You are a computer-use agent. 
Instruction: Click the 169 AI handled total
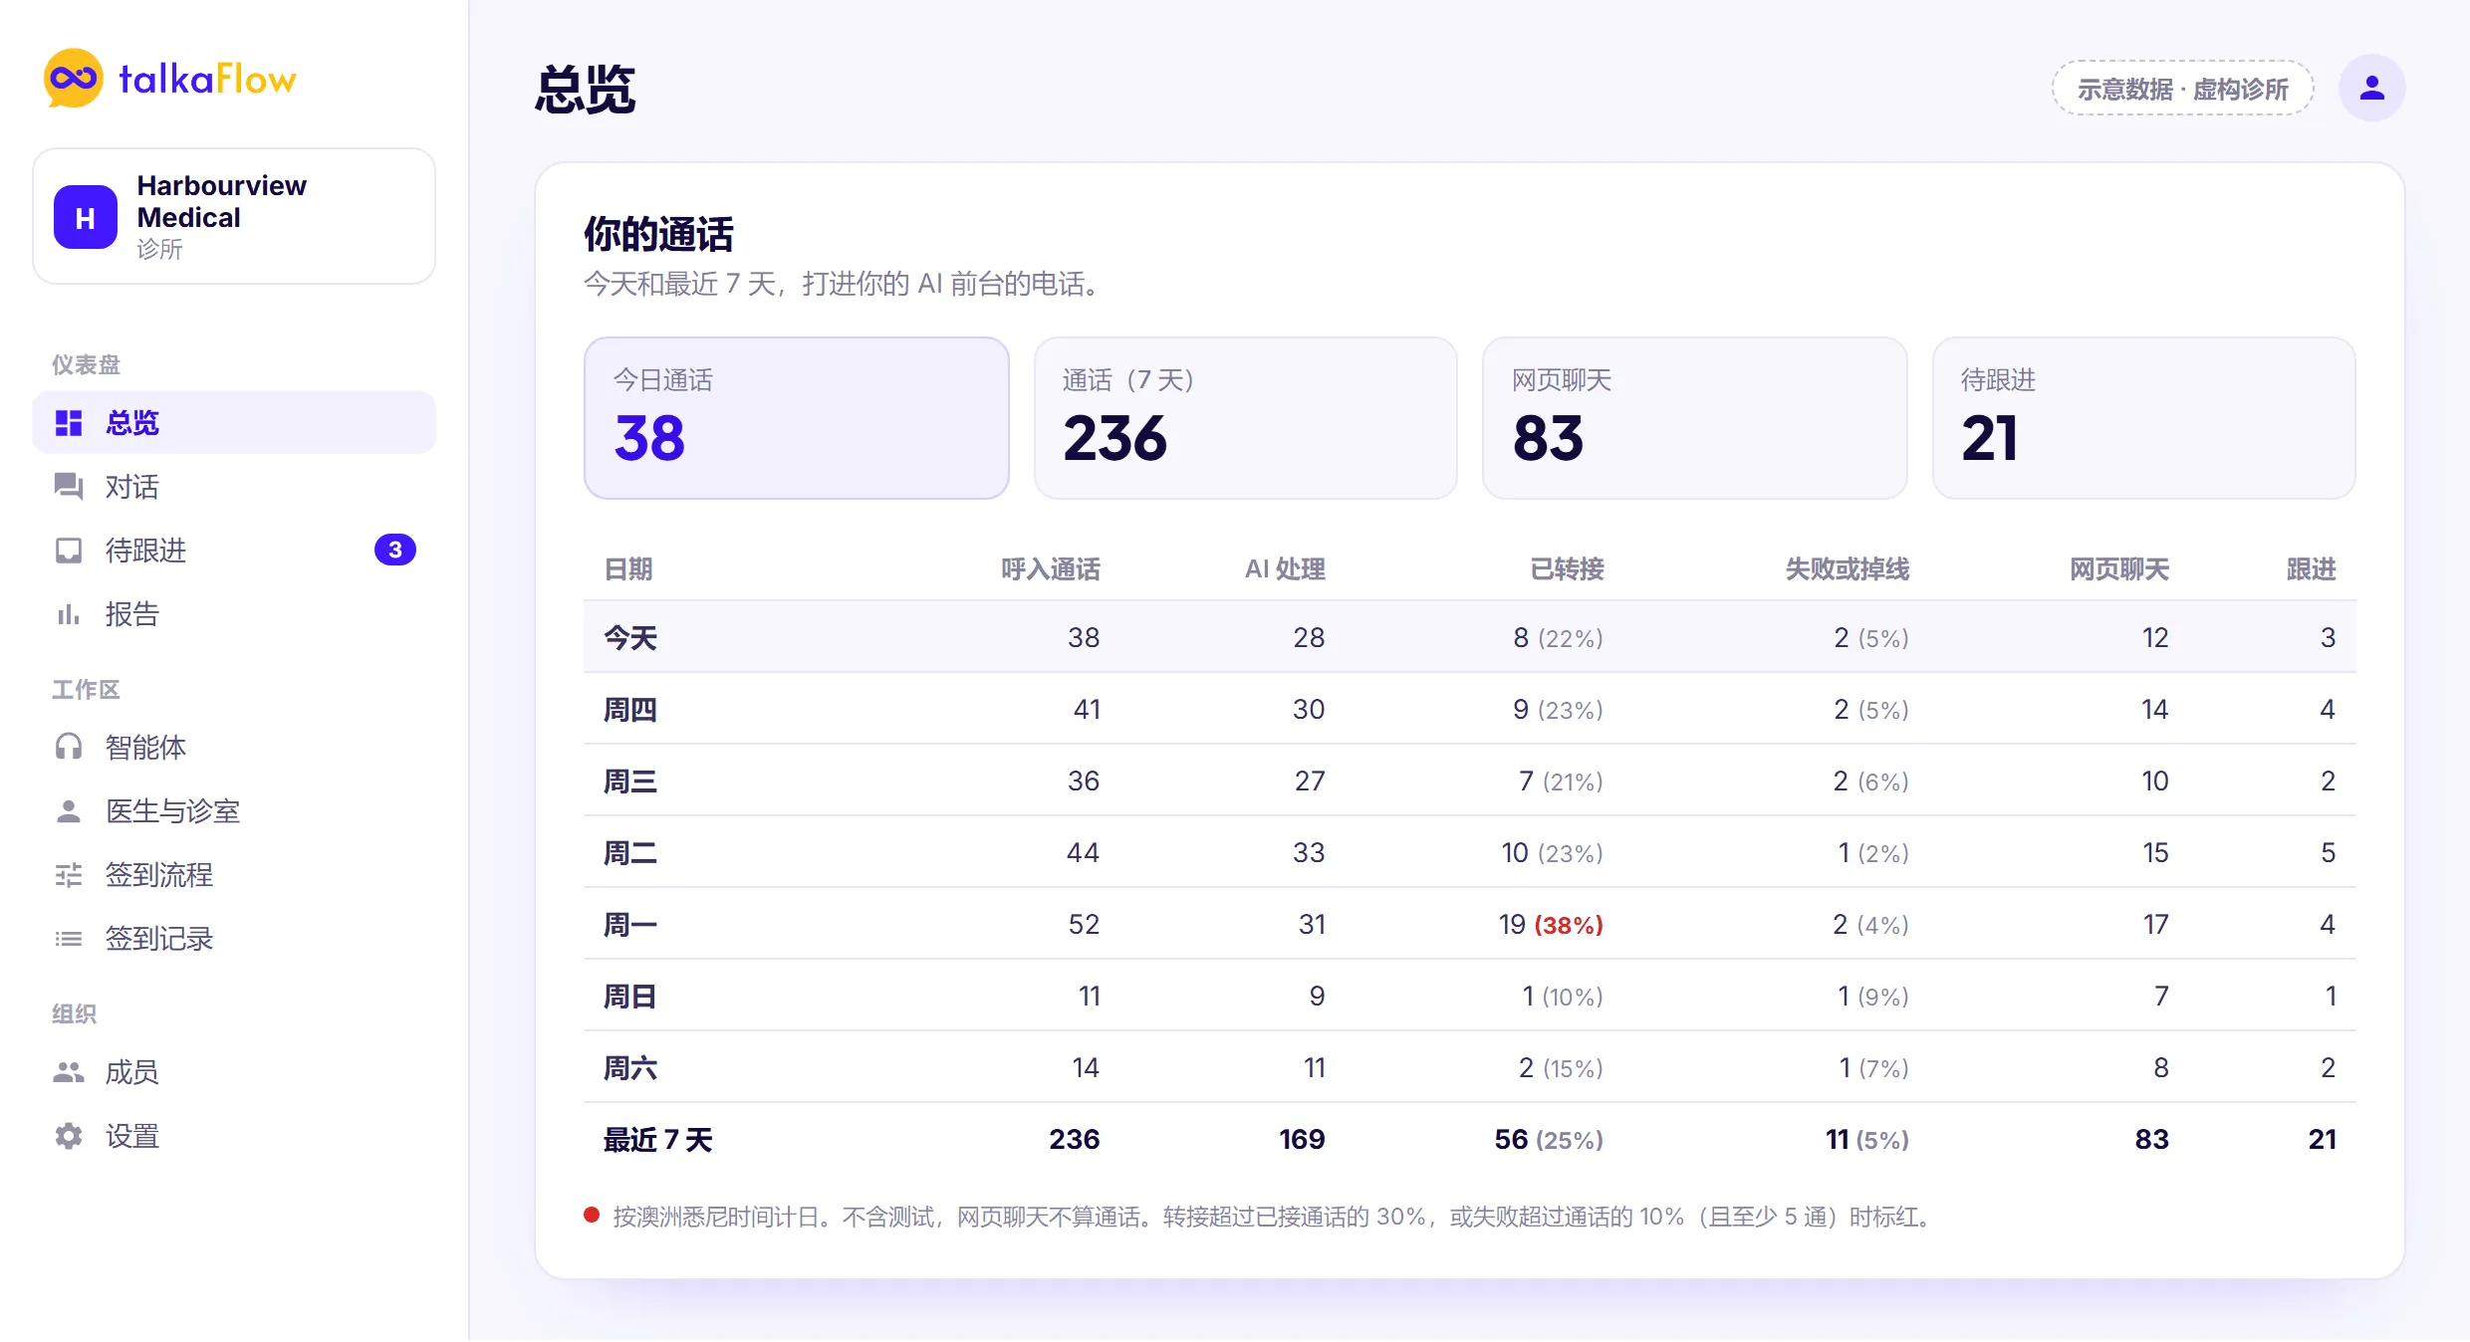(1302, 1139)
